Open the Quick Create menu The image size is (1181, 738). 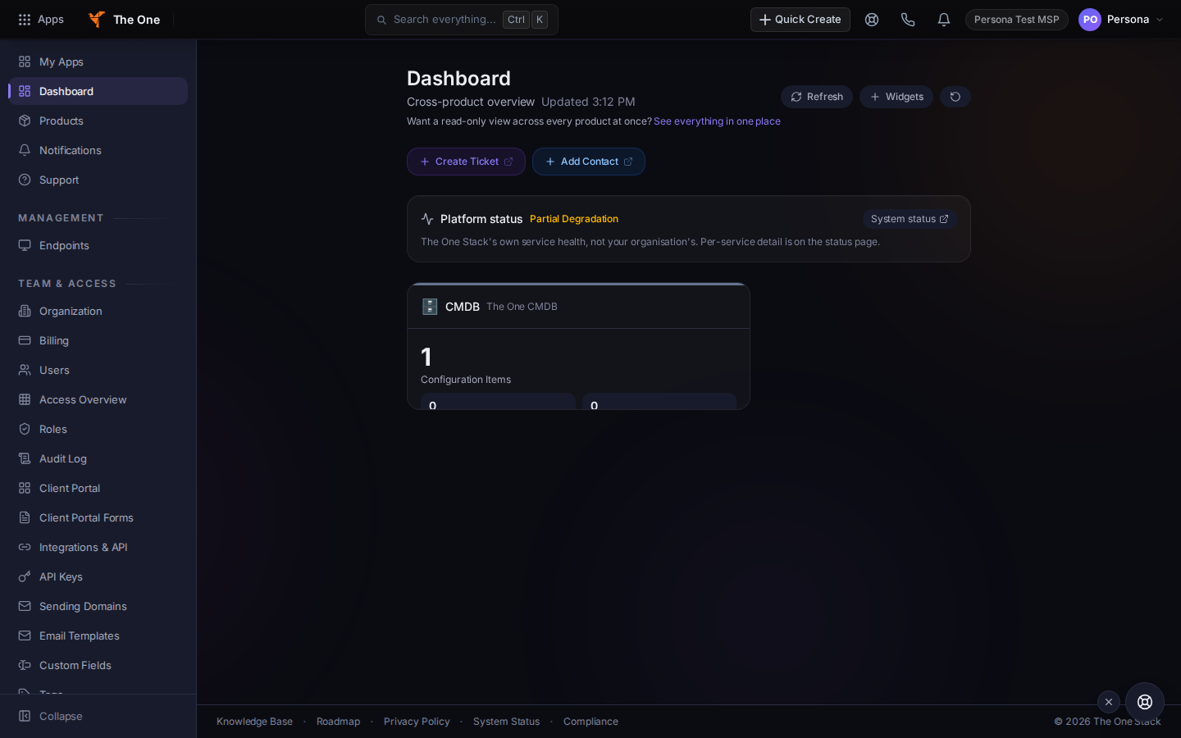(800, 20)
